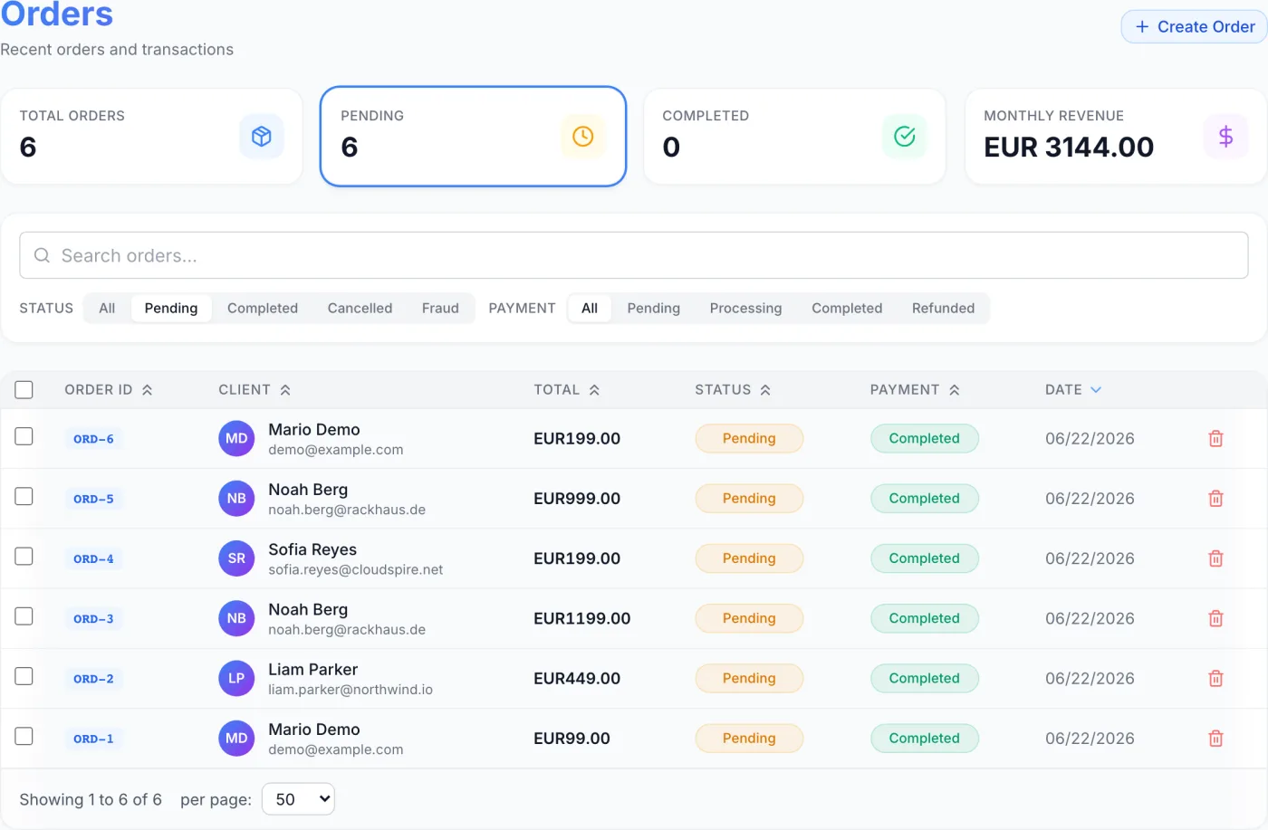Click the Pending summary card

click(x=474, y=137)
